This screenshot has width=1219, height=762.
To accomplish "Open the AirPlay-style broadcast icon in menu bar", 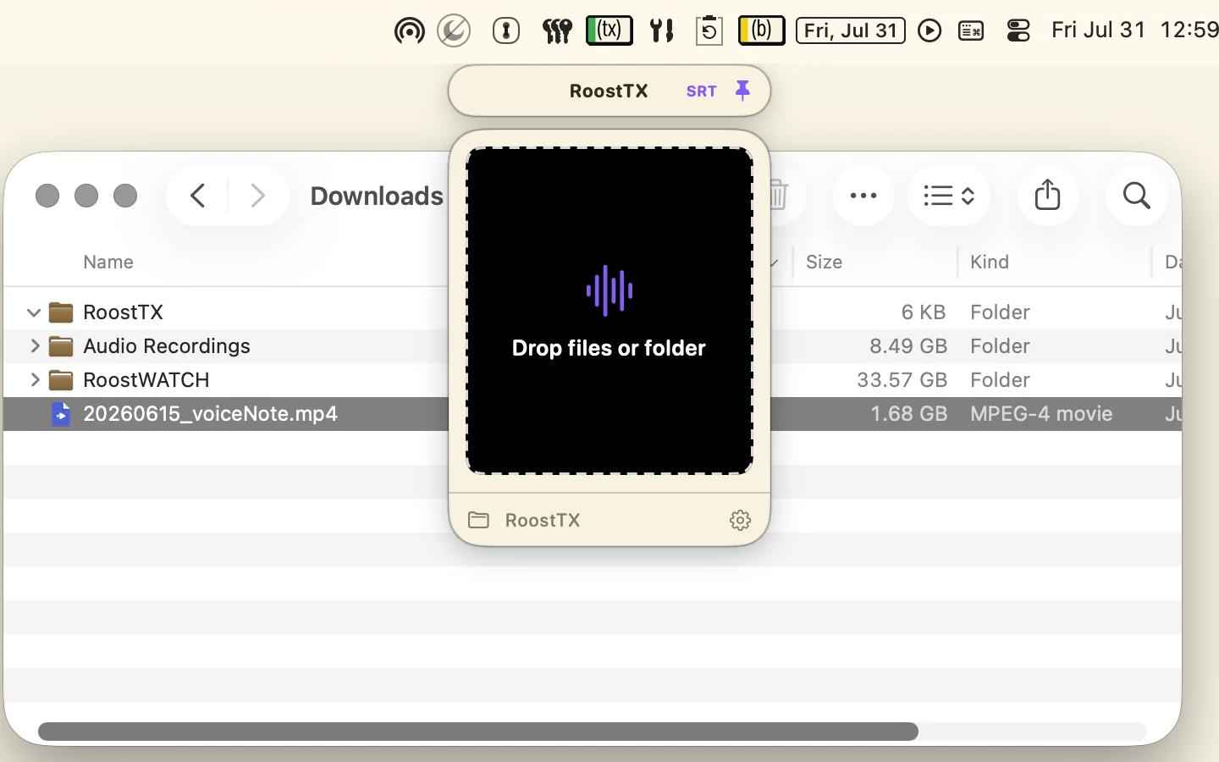I will pos(410,31).
